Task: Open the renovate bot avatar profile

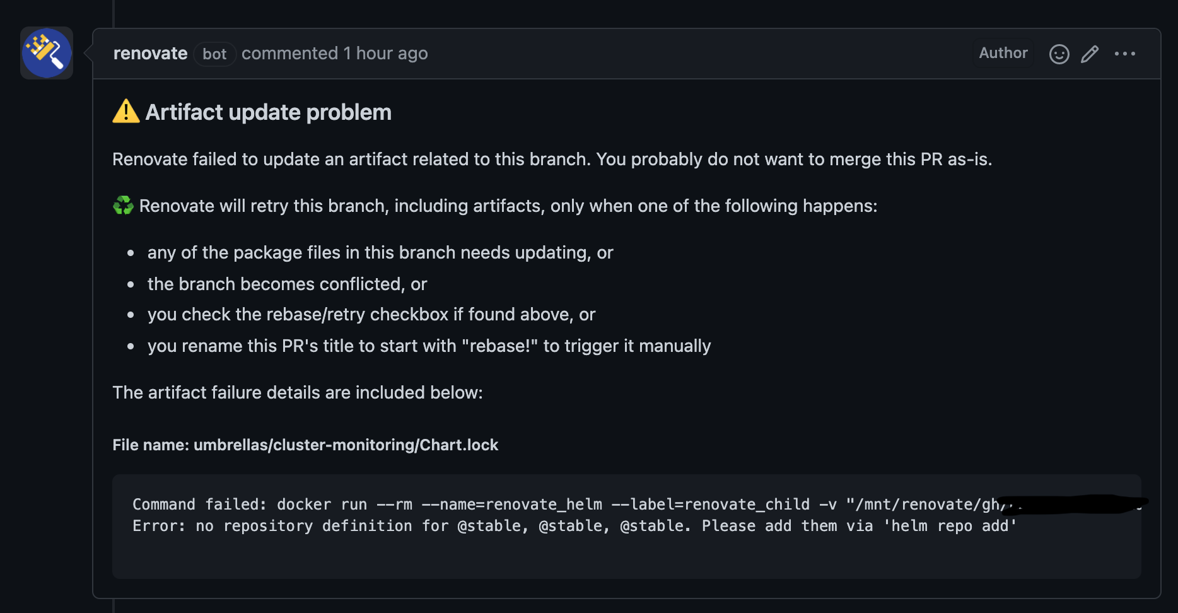Action: (47, 53)
